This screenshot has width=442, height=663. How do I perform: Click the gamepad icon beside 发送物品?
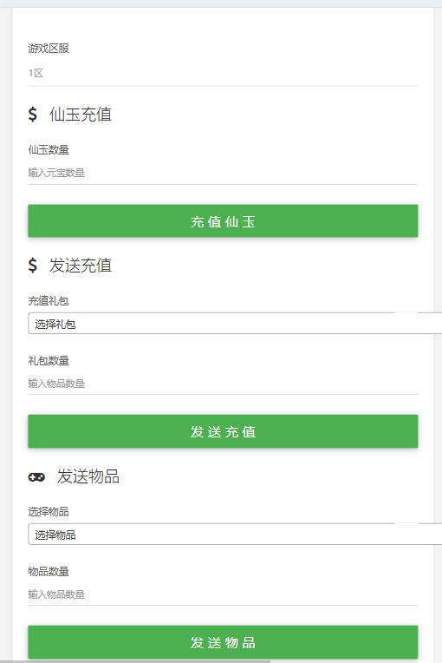(36, 477)
